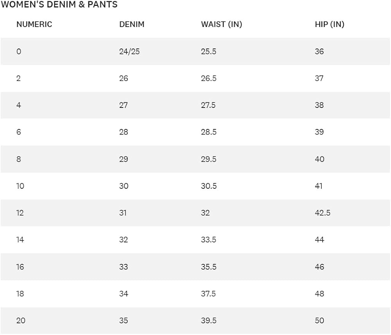
Task: Select the numeric size 0 cell
Action: click(x=18, y=51)
